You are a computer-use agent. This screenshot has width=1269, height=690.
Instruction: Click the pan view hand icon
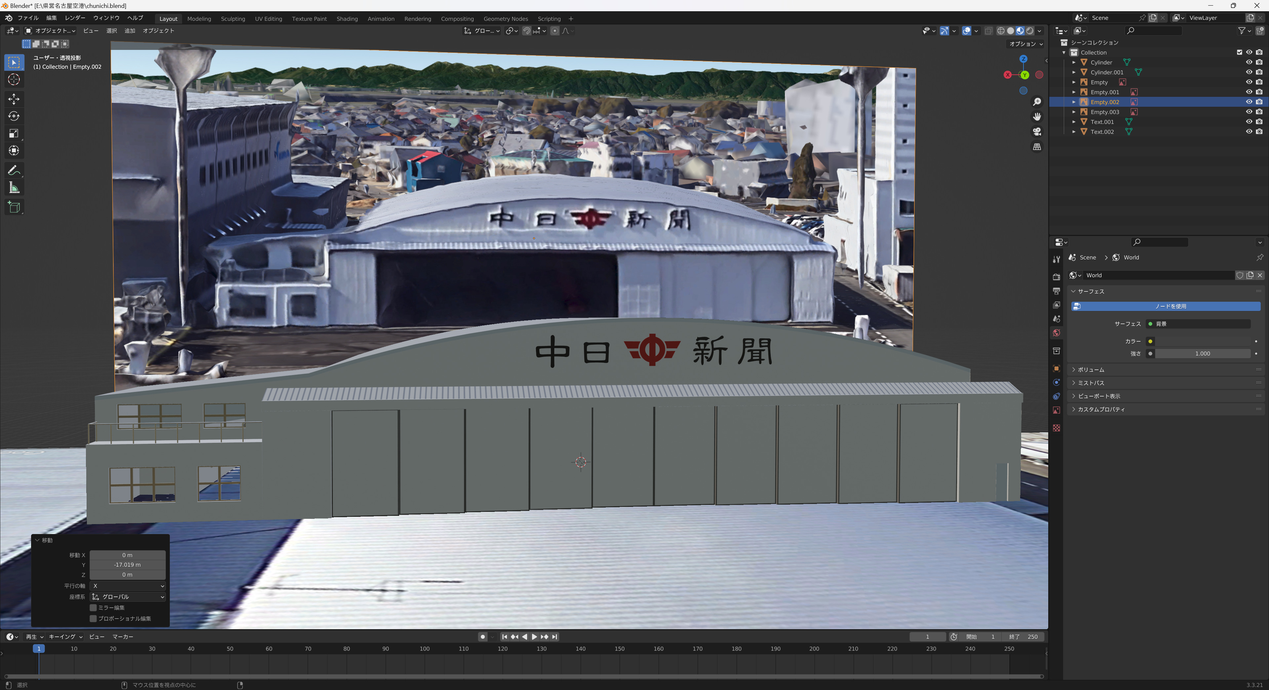pyautogui.click(x=1037, y=117)
